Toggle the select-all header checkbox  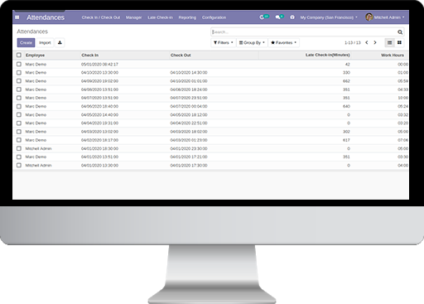pyautogui.click(x=19, y=55)
